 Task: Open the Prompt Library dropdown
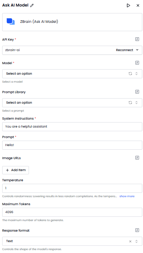[x=72, y=103]
